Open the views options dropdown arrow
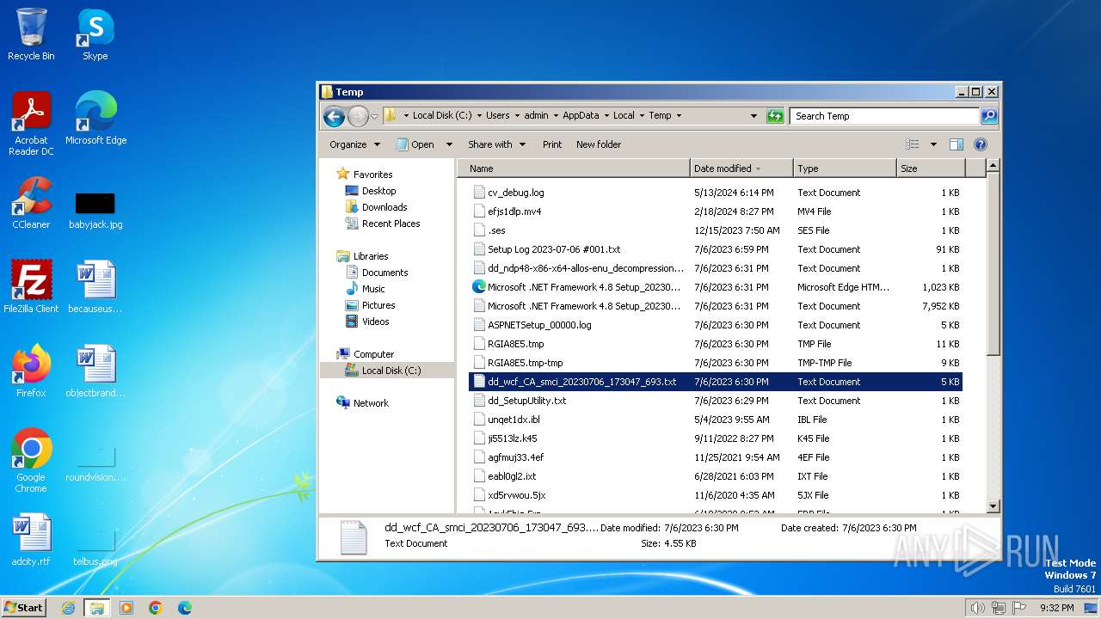 click(x=933, y=144)
